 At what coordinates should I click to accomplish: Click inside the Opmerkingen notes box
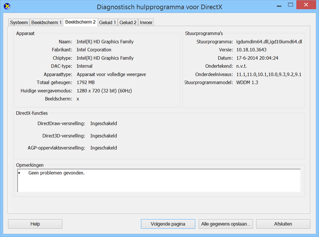(x=159, y=180)
